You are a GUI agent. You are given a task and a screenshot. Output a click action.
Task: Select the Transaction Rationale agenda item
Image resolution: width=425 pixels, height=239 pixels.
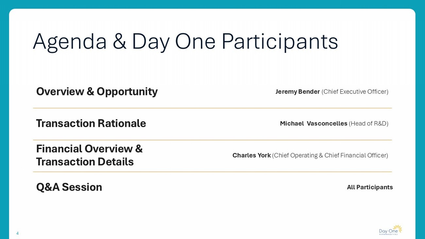(x=91, y=123)
